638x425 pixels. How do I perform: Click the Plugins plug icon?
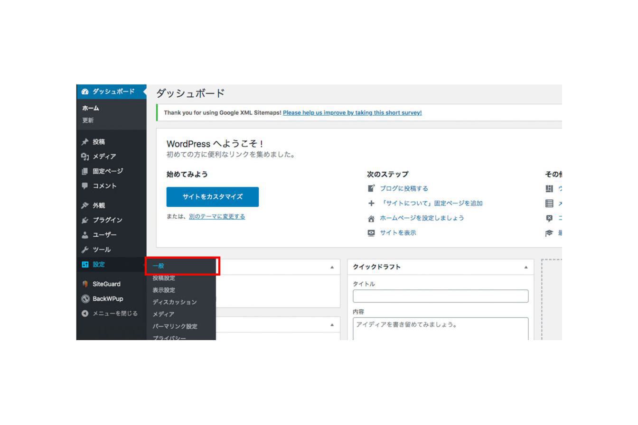pyautogui.click(x=85, y=220)
